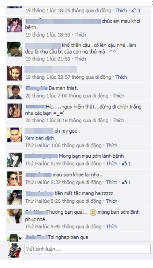Like the comment posted at 21:50

(80, 59)
